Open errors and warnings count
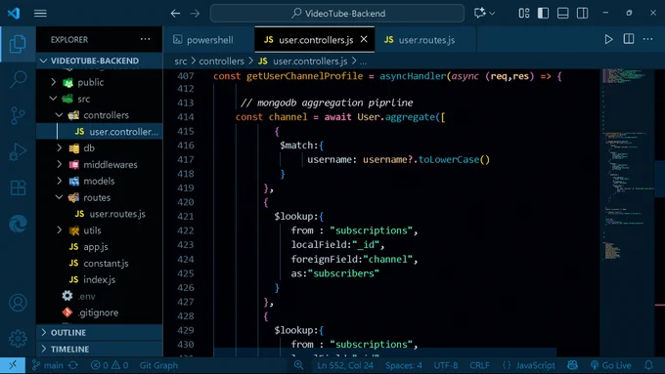The image size is (665, 374). coord(110,365)
